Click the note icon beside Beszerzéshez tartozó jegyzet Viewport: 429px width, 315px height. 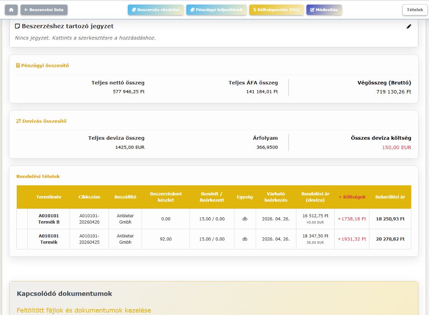pos(17,27)
